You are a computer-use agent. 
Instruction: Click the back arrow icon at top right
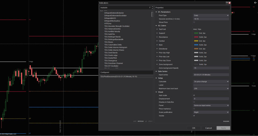click(x=255, y=3)
